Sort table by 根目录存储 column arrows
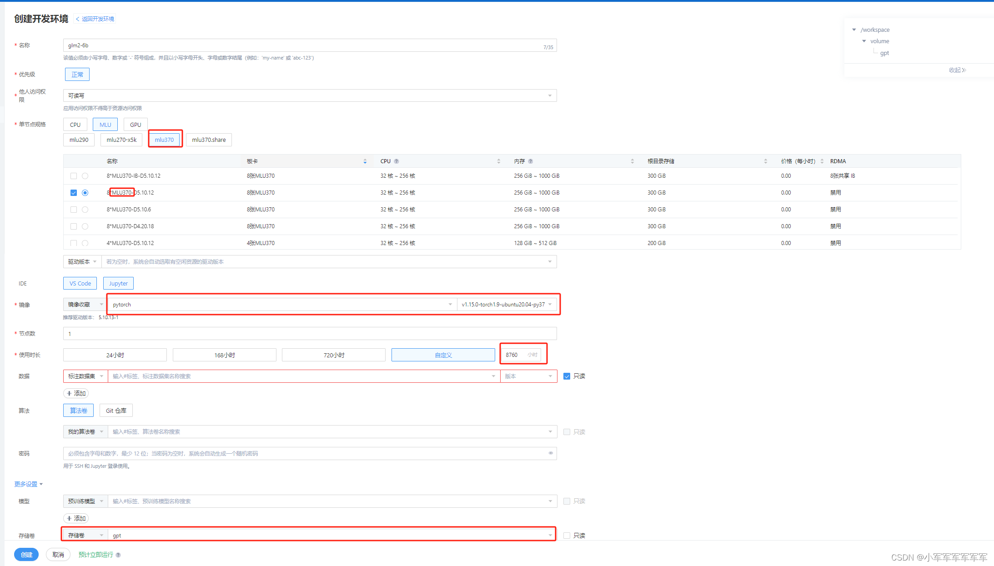The image size is (994, 566). tap(766, 161)
